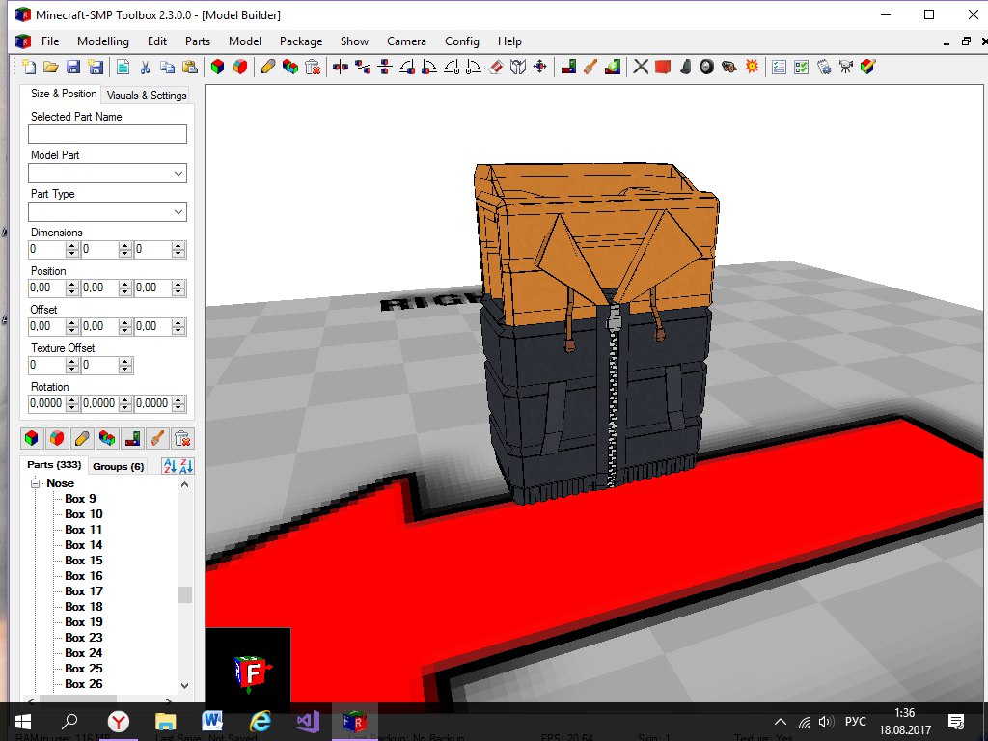Open the Modelling menu
This screenshot has height=741, width=988.
coord(103,41)
